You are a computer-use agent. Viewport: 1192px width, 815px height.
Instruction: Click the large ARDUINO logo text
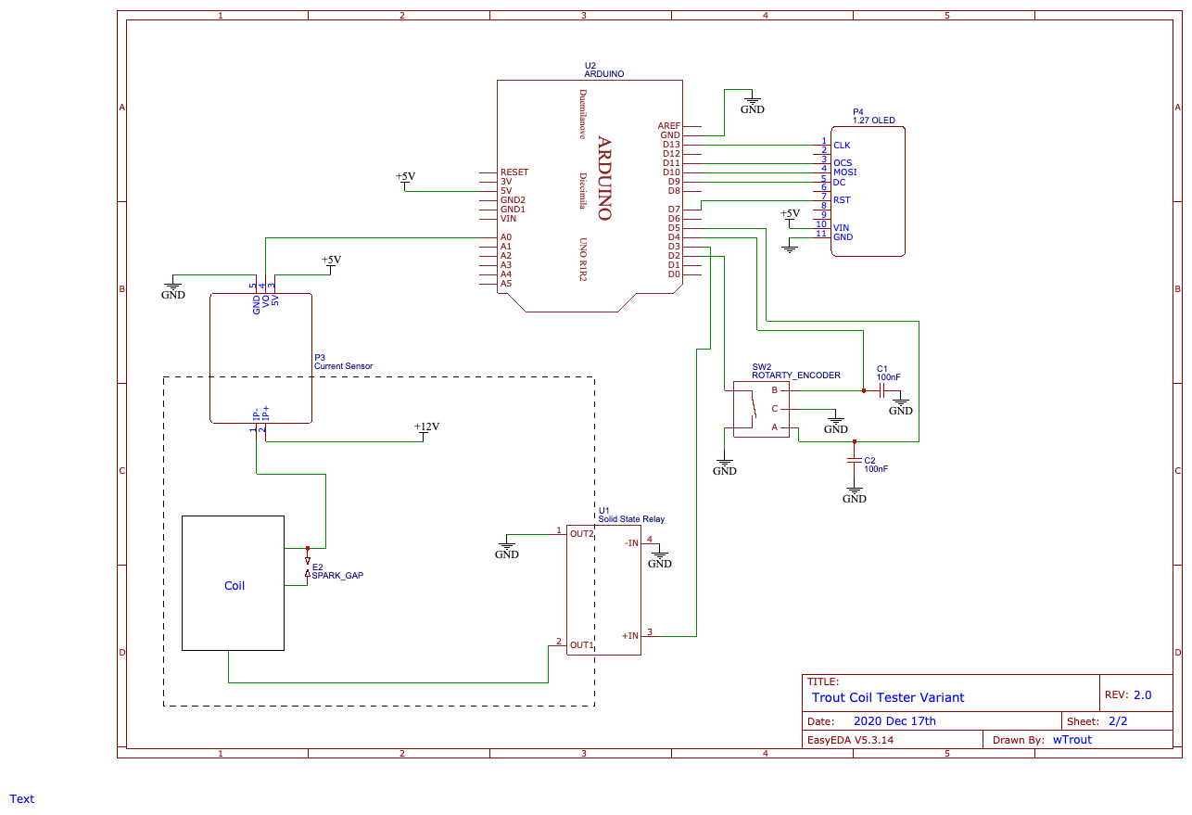click(603, 178)
